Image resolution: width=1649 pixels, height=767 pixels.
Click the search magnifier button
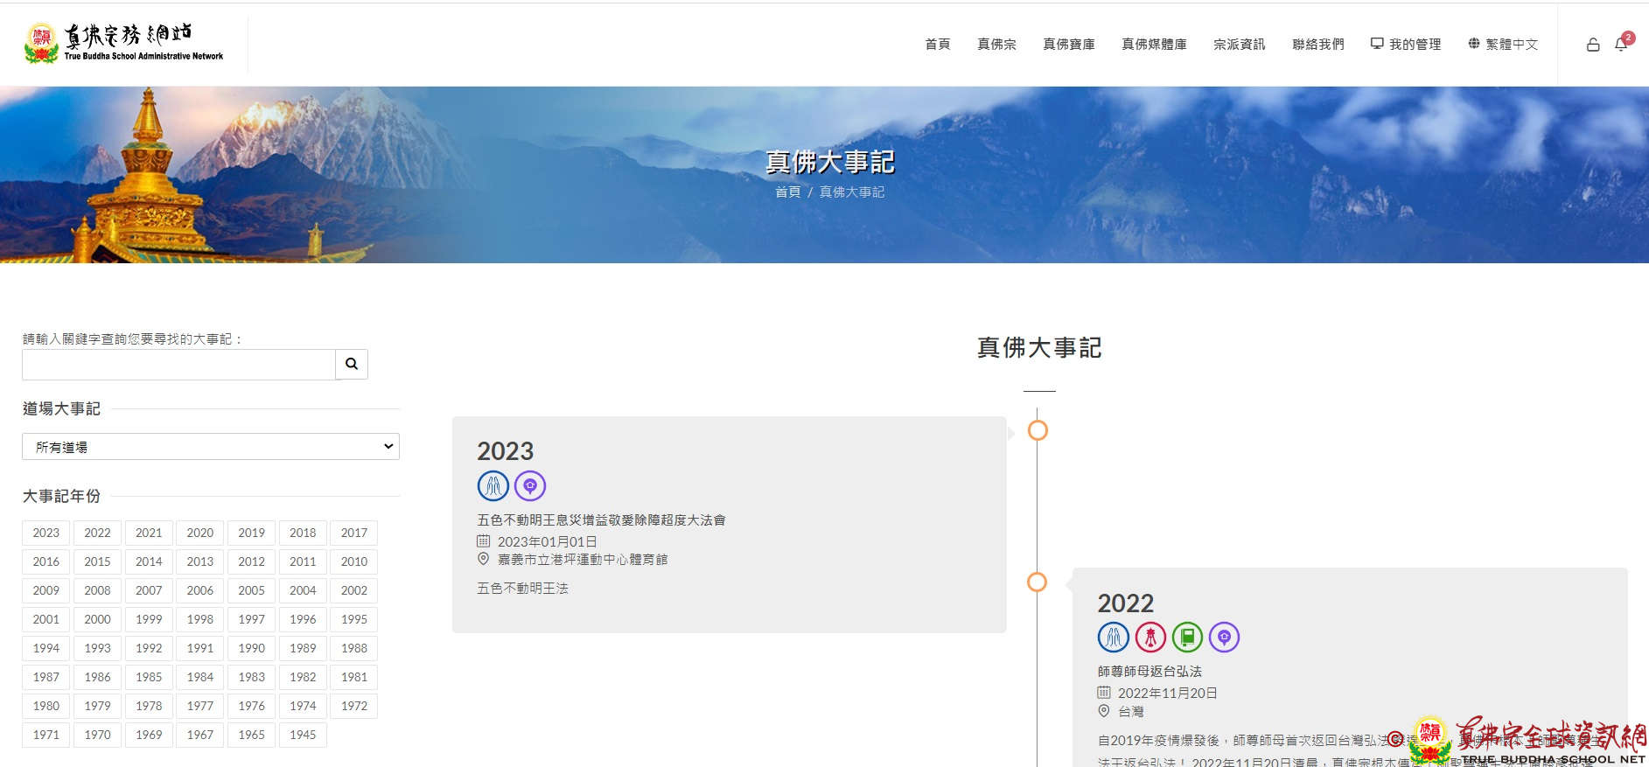(351, 364)
